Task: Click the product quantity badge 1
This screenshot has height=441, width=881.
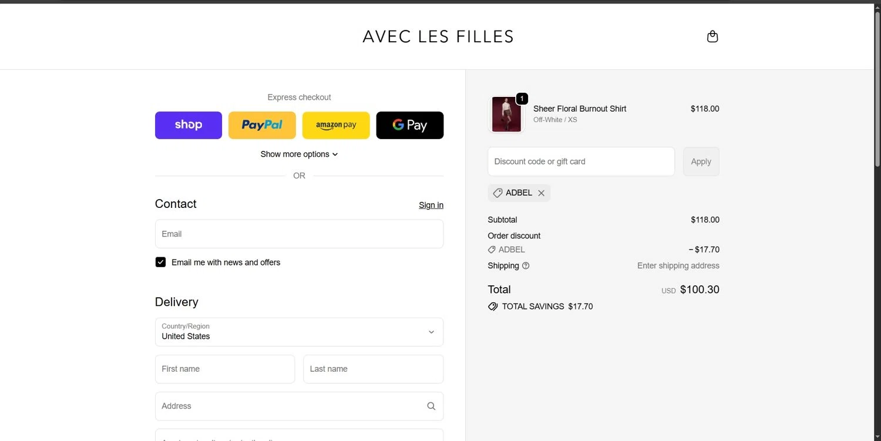Action: [x=522, y=99]
